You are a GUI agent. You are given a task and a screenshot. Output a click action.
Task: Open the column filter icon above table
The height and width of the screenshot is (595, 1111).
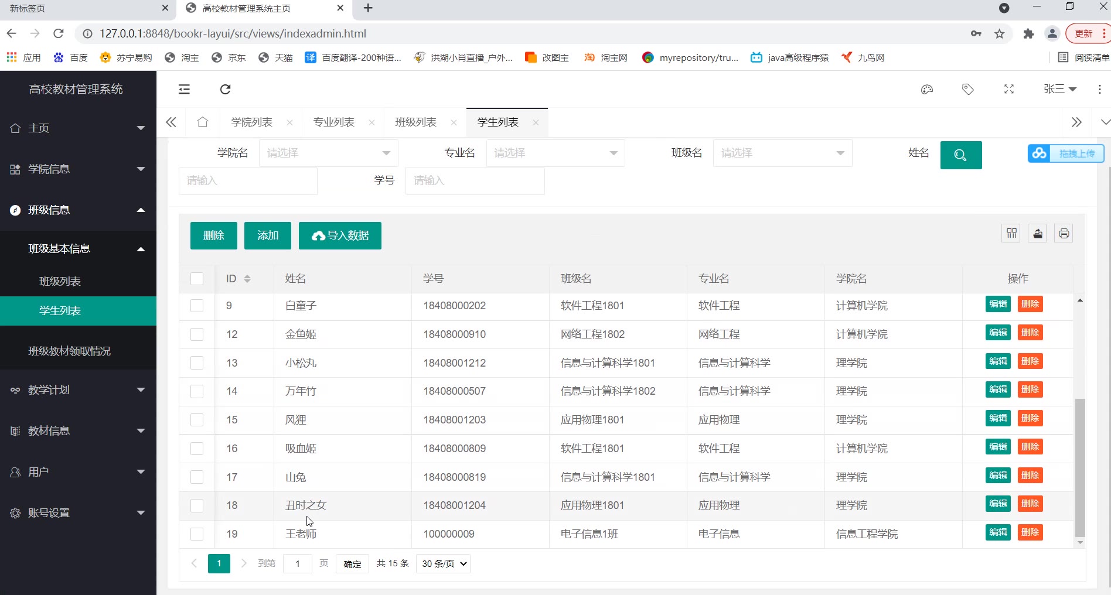tap(1011, 234)
